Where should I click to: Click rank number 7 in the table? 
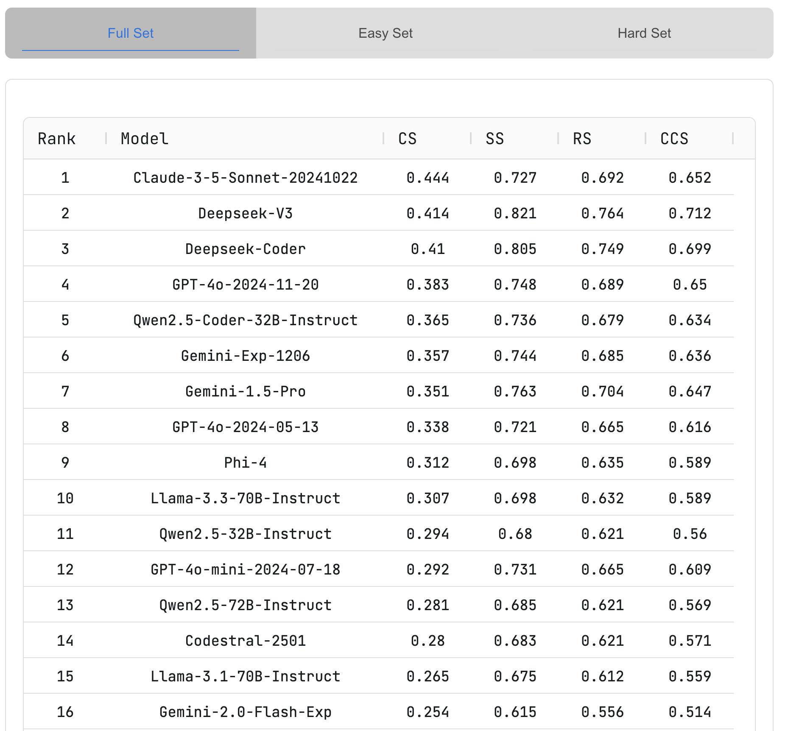(65, 391)
